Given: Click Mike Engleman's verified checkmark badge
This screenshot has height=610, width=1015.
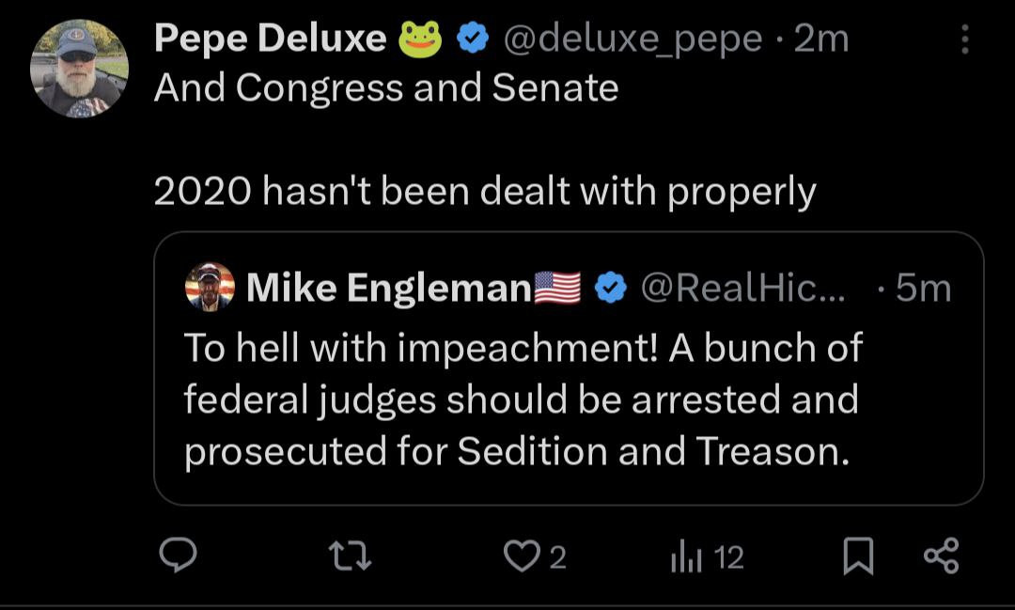Looking at the screenshot, I should pos(611,289).
